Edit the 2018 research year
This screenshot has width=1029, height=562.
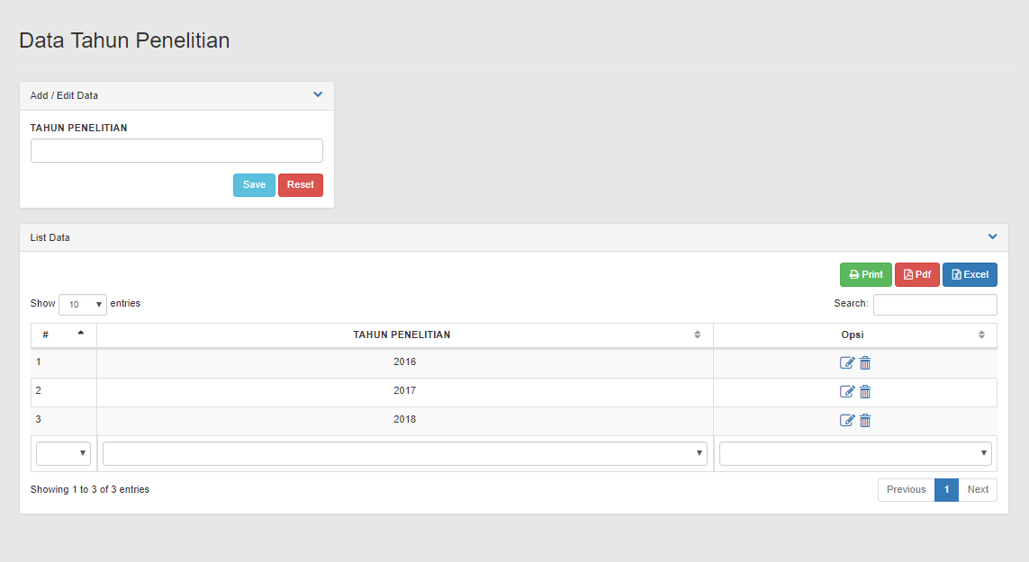(846, 421)
